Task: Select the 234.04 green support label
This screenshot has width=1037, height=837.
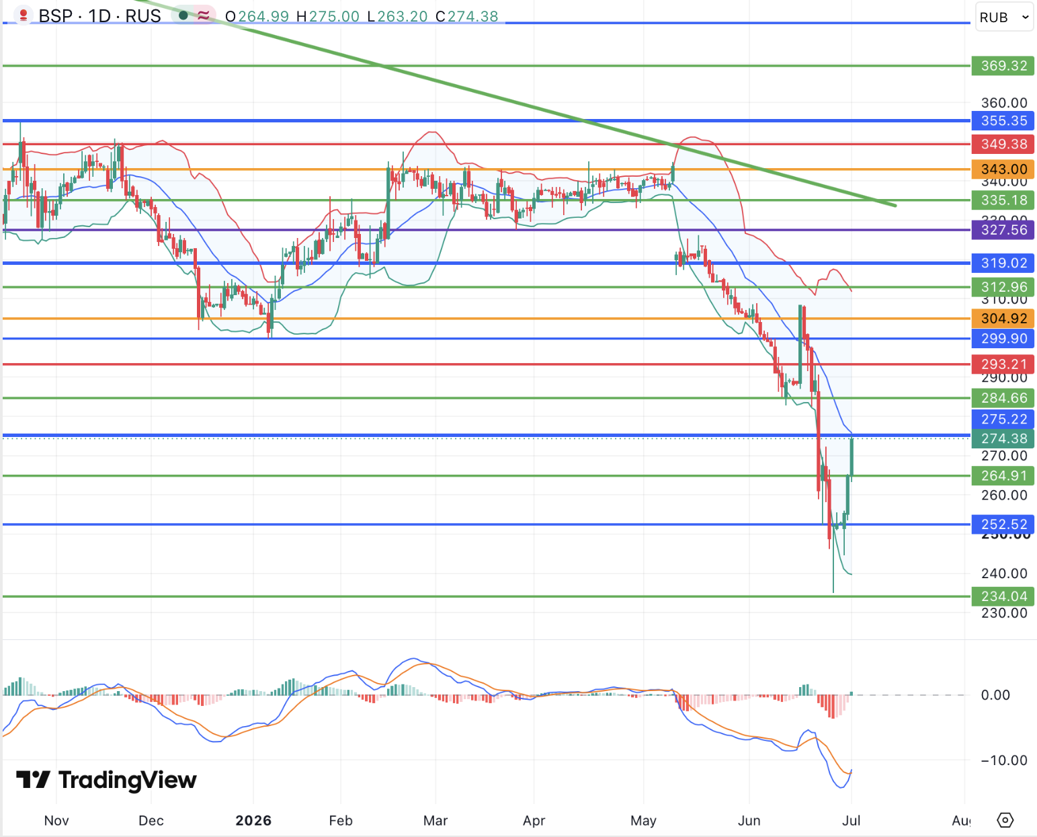Action: click(1003, 596)
